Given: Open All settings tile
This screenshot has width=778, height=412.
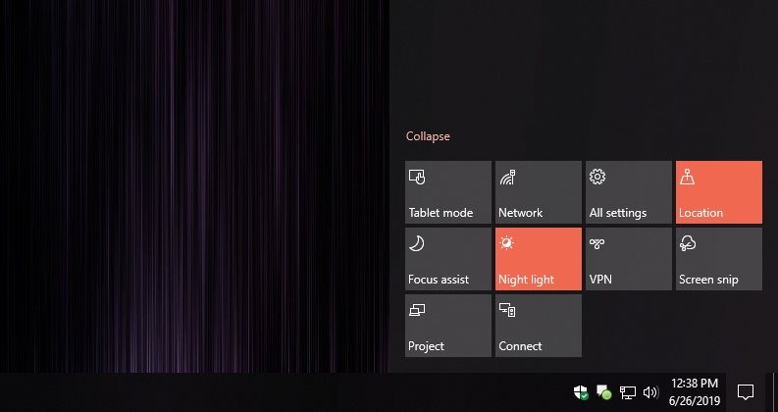Looking at the screenshot, I should 629,192.
